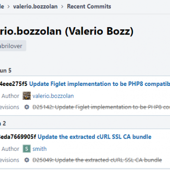Open commit hash ending eda7669905f

pyautogui.click(x=18, y=137)
